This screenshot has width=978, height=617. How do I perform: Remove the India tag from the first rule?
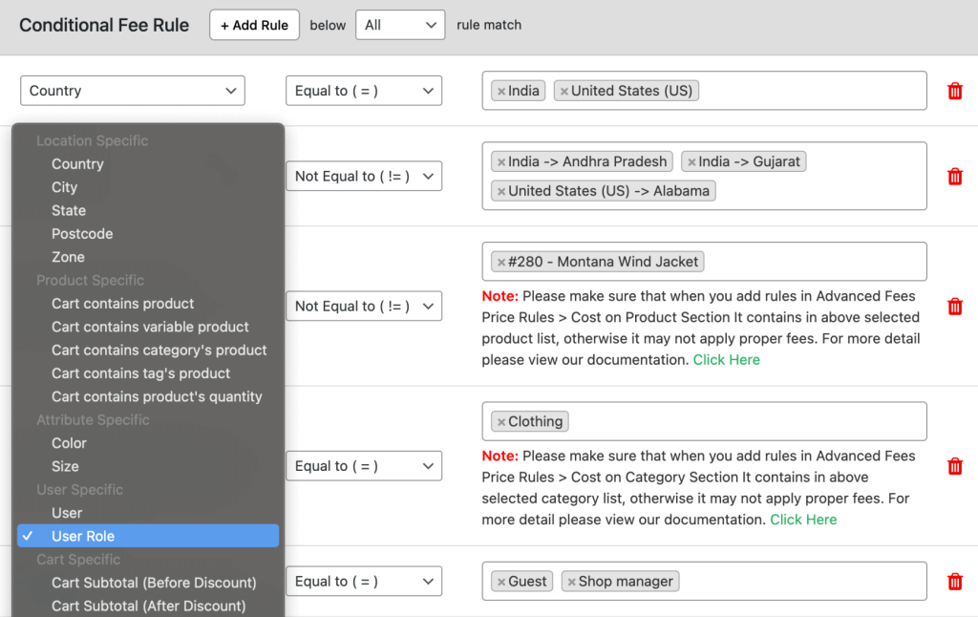click(x=500, y=91)
